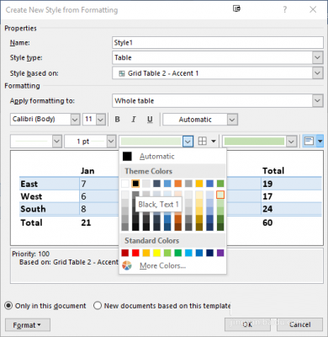The image size is (328, 337).
Task: Open the Format button menu
Action: coord(28,325)
